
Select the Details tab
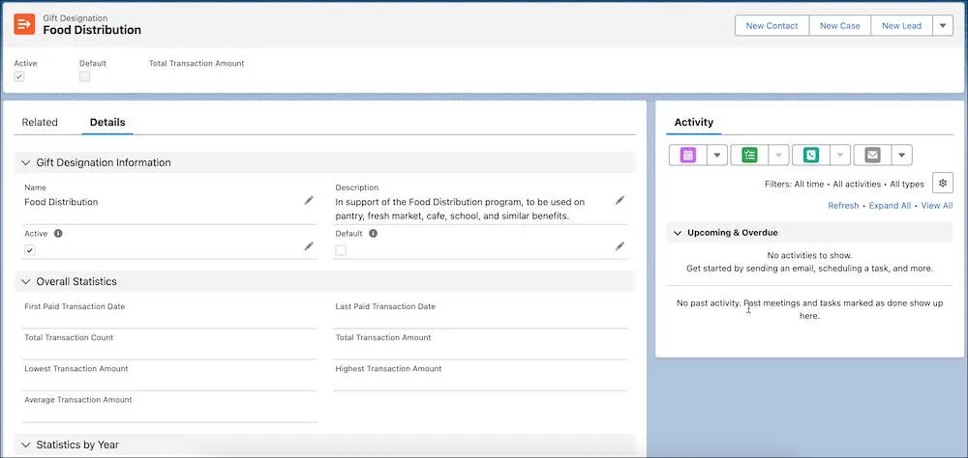click(107, 122)
